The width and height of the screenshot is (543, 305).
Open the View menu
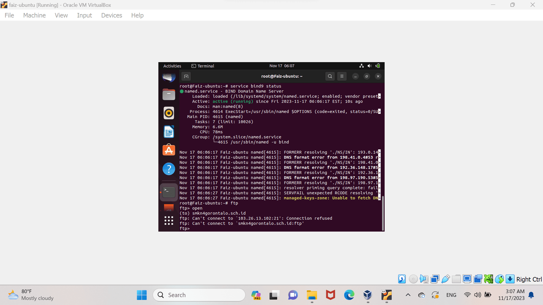(x=61, y=15)
